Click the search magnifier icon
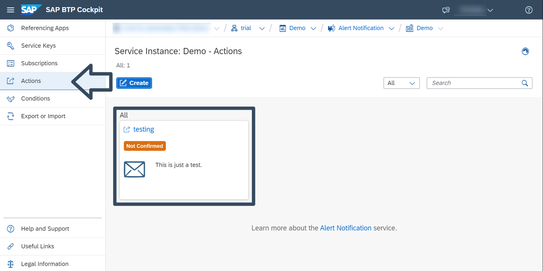 pyautogui.click(x=525, y=83)
